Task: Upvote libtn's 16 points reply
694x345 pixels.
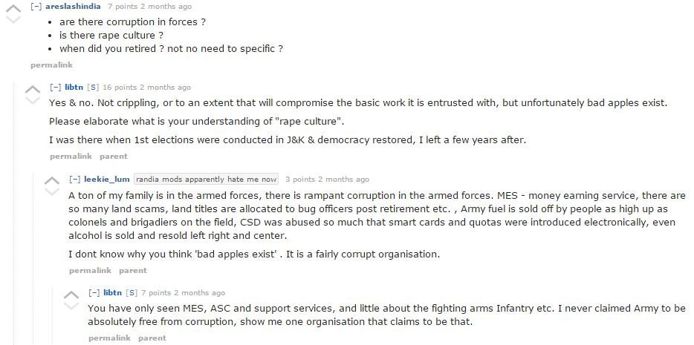Action: point(33,89)
